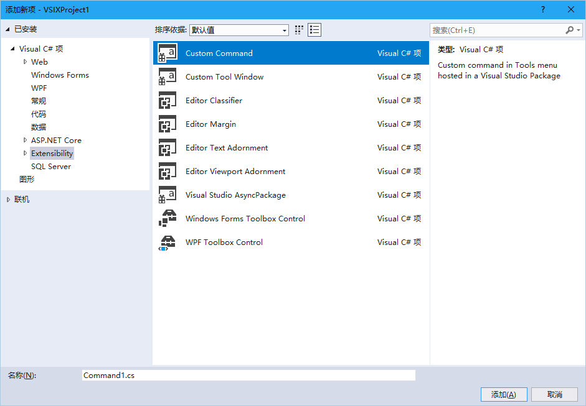Select the 代码 category
Viewport: 586px width, 406px height.
[39, 114]
